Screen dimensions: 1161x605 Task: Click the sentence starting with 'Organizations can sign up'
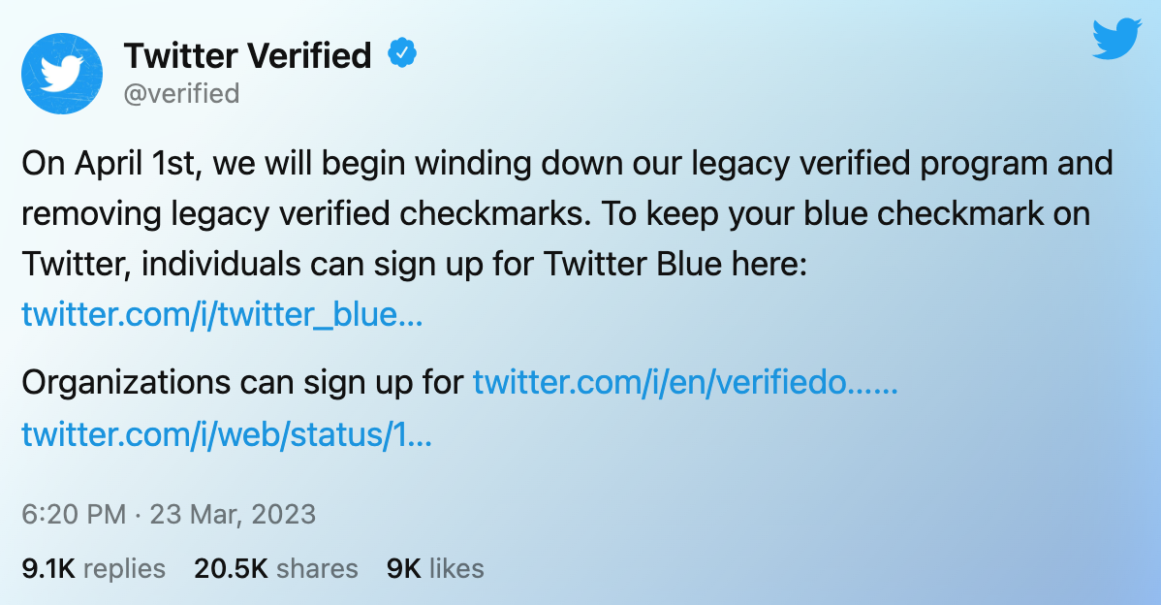click(x=242, y=382)
